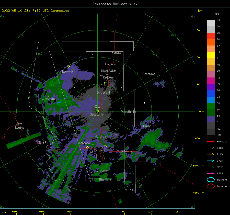This screenshot has width=230, height=215.
Task: Click the dBZ legend heading
Action: (217, 14)
